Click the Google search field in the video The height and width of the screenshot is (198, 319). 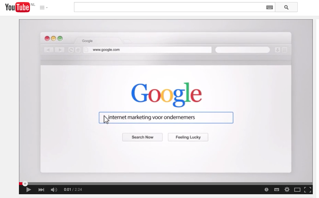click(166, 118)
